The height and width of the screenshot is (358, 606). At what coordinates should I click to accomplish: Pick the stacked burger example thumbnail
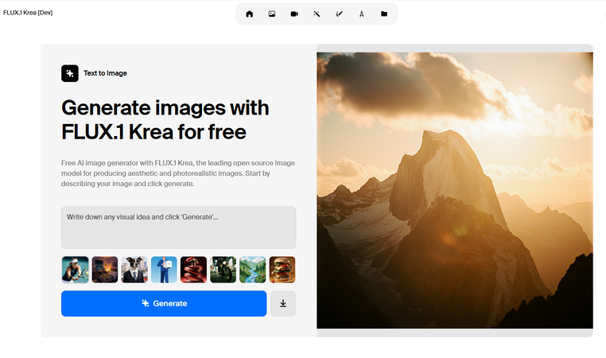tap(282, 270)
